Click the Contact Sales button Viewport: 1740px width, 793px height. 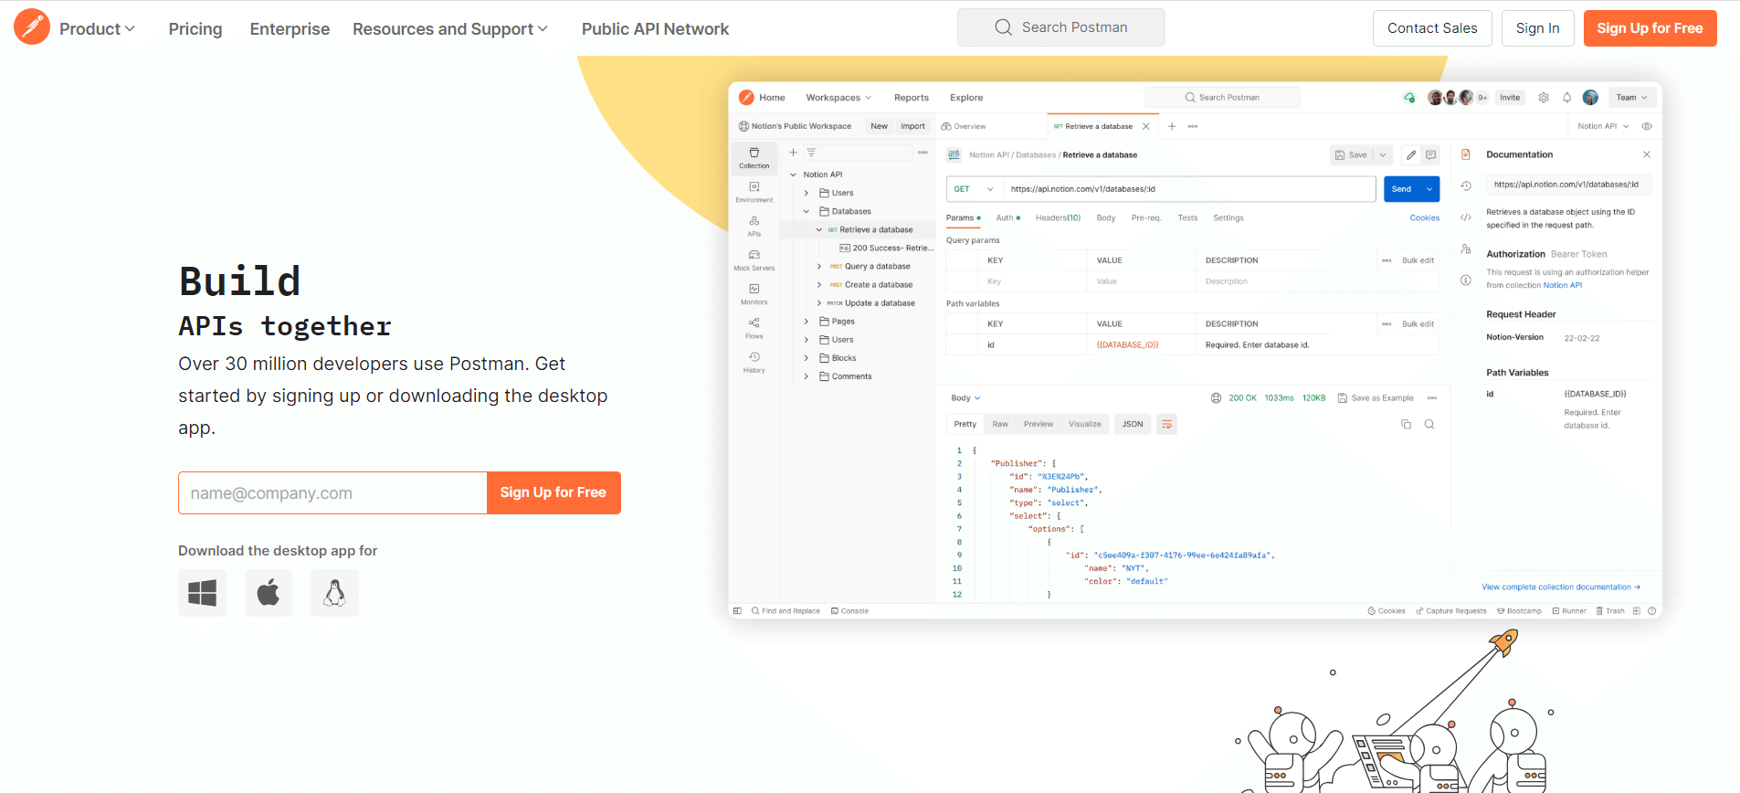pos(1432,28)
